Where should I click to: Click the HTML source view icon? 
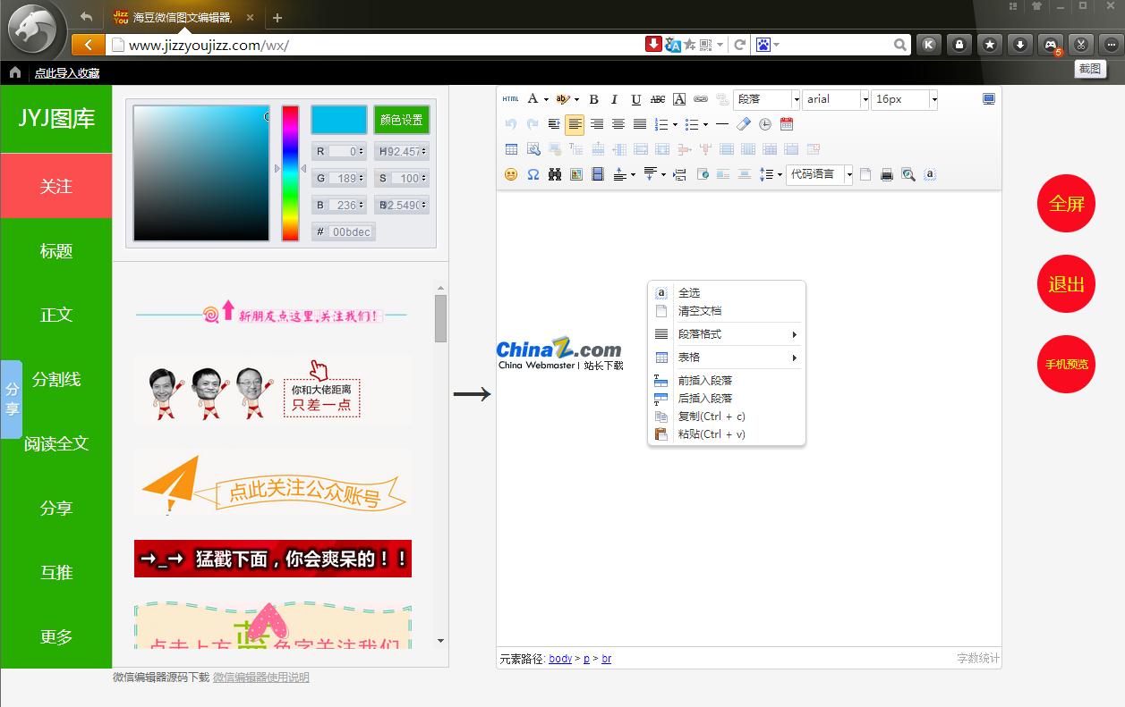(x=510, y=99)
